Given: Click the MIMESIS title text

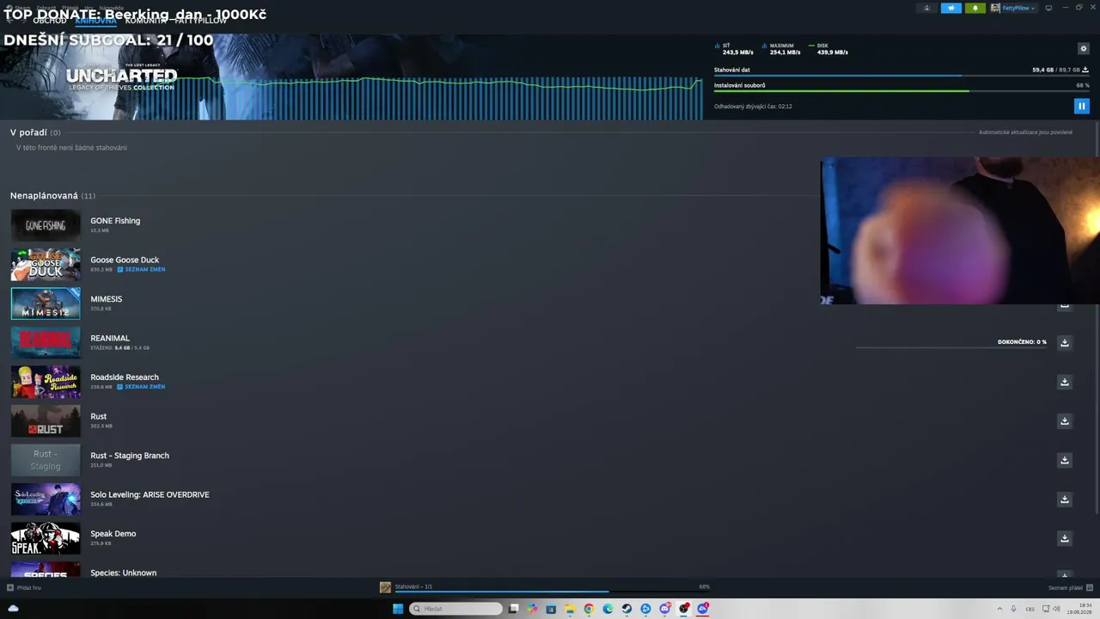Looking at the screenshot, I should coord(107,299).
